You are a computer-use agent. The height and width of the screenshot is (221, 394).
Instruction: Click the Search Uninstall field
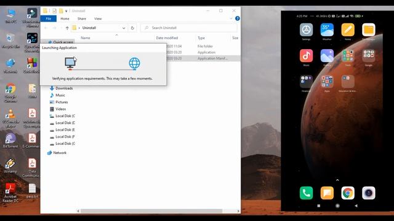click(189, 28)
